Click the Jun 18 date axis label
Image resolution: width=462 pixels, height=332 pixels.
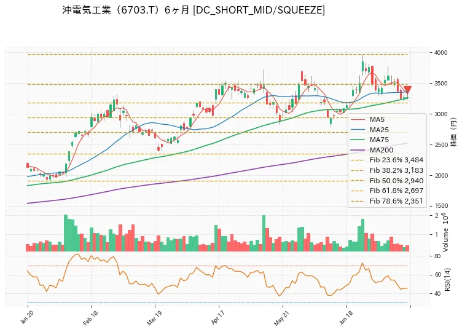click(346, 318)
